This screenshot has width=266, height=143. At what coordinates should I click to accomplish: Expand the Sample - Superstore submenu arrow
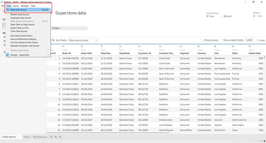[48, 55]
